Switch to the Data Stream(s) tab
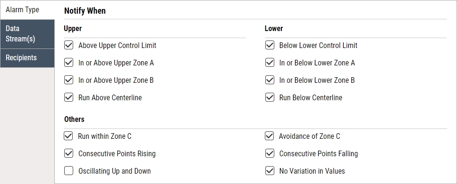 (x=27, y=34)
